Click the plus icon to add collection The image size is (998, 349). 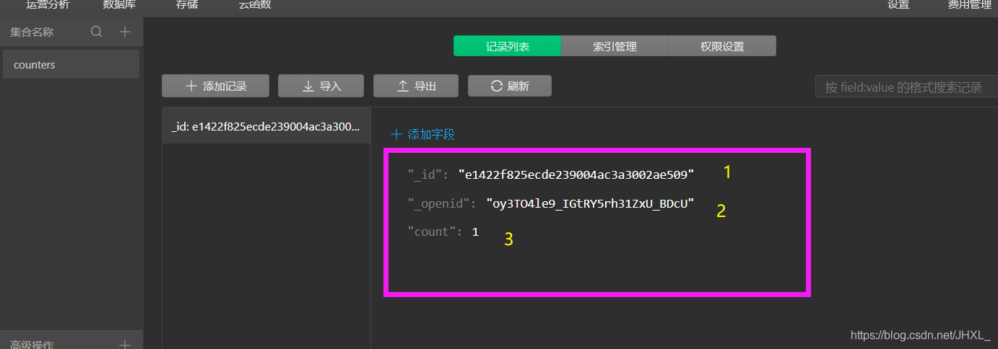pyautogui.click(x=125, y=32)
